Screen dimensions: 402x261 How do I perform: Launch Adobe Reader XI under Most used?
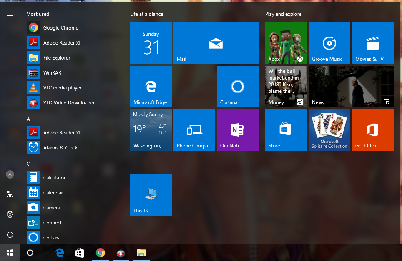[x=62, y=42]
